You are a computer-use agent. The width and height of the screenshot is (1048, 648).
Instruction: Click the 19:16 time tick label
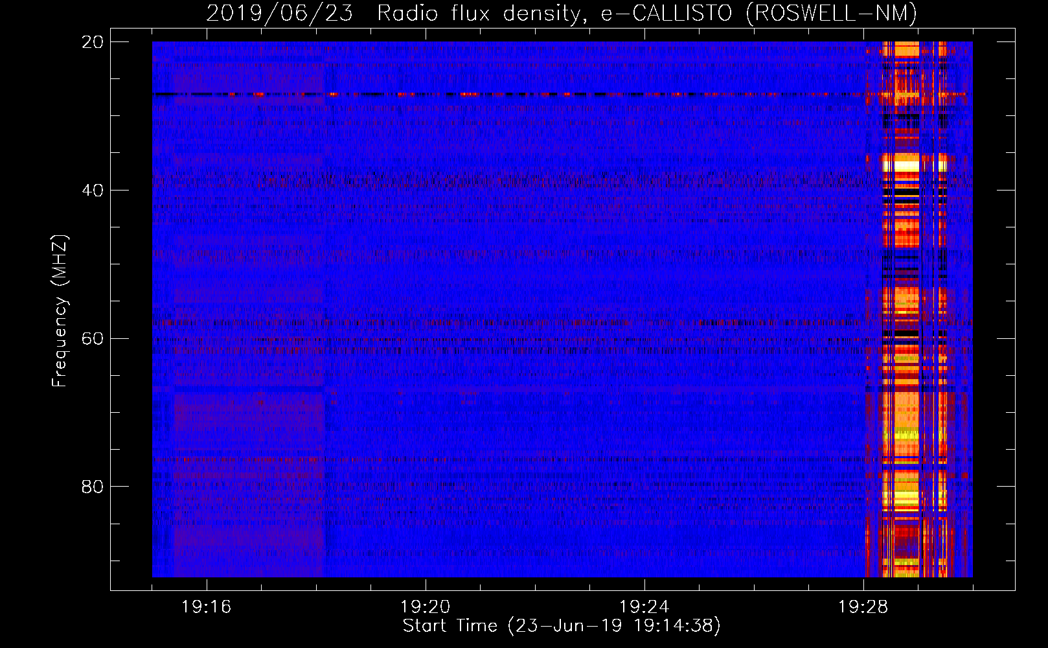point(207,607)
